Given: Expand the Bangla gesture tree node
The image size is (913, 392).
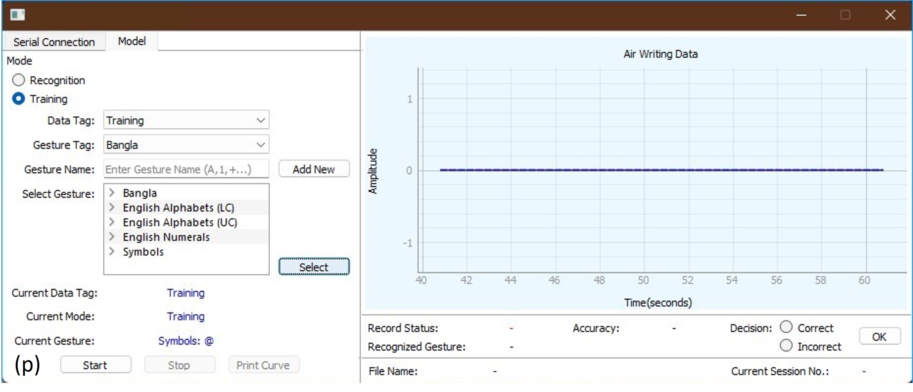Looking at the screenshot, I should pos(112,193).
